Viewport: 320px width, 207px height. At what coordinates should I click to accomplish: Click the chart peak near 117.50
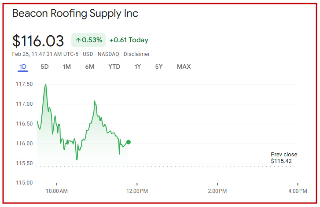45,84
